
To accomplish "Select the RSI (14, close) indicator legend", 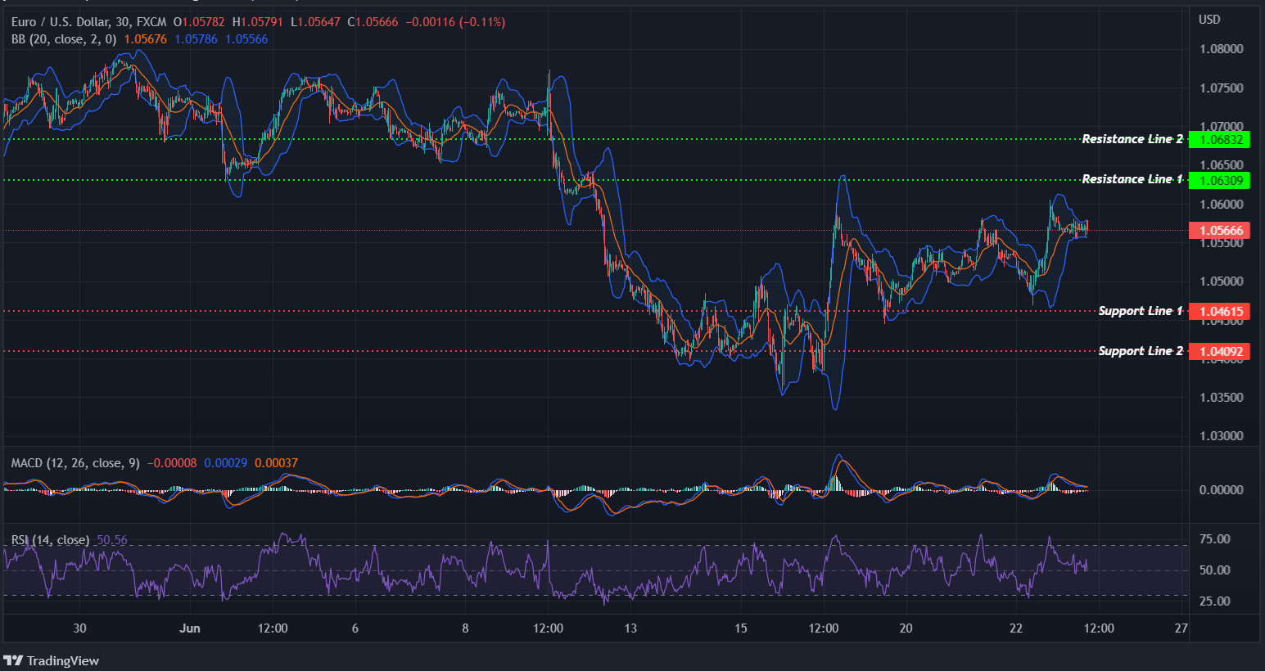I will 49,539.
